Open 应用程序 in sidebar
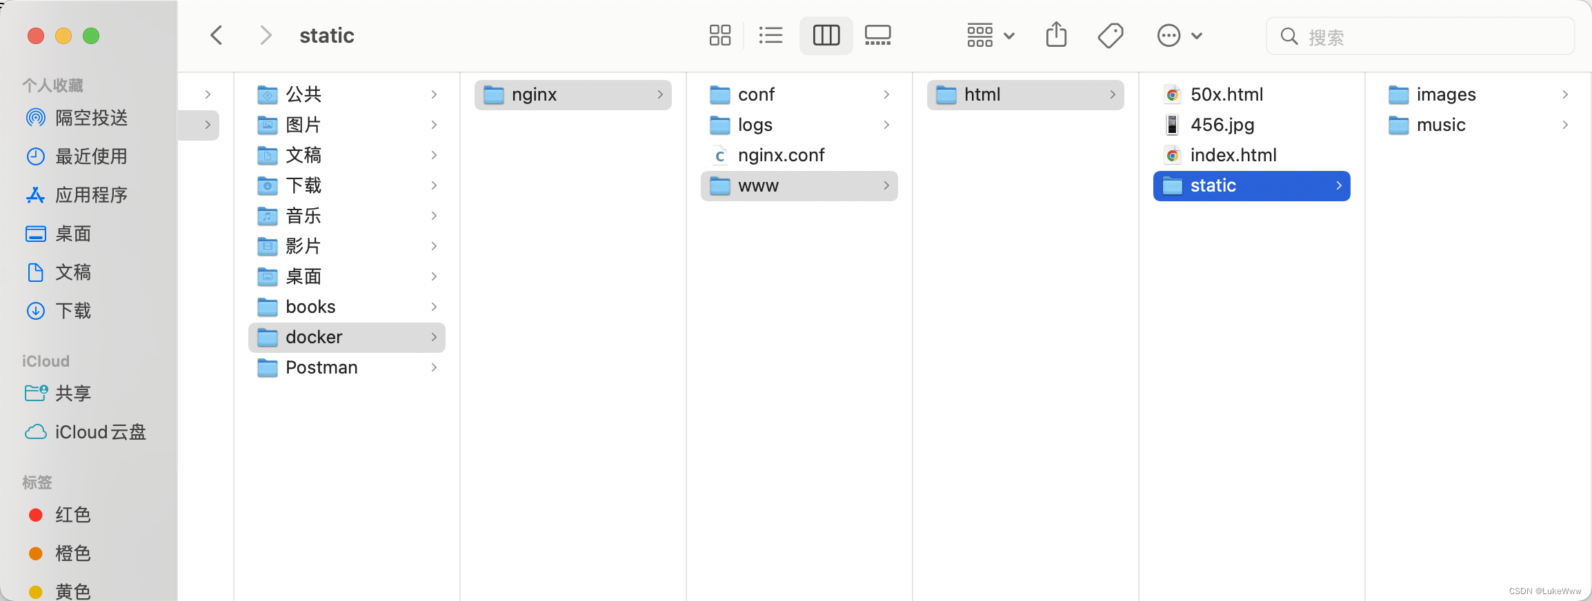The image size is (1592, 601). coord(77,195)
